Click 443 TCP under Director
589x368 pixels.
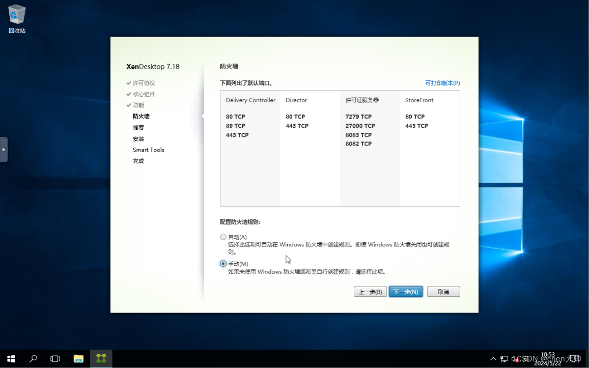(297, 126)
